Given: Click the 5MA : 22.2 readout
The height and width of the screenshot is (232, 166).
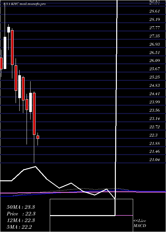Looking at the screenshot, I should pos(19,227).
